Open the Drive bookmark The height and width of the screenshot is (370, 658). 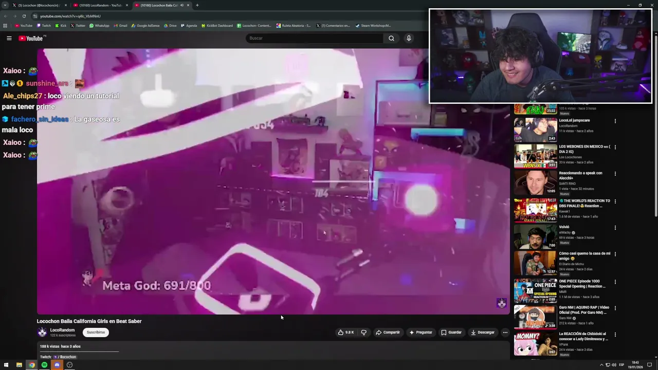[170, 25]
